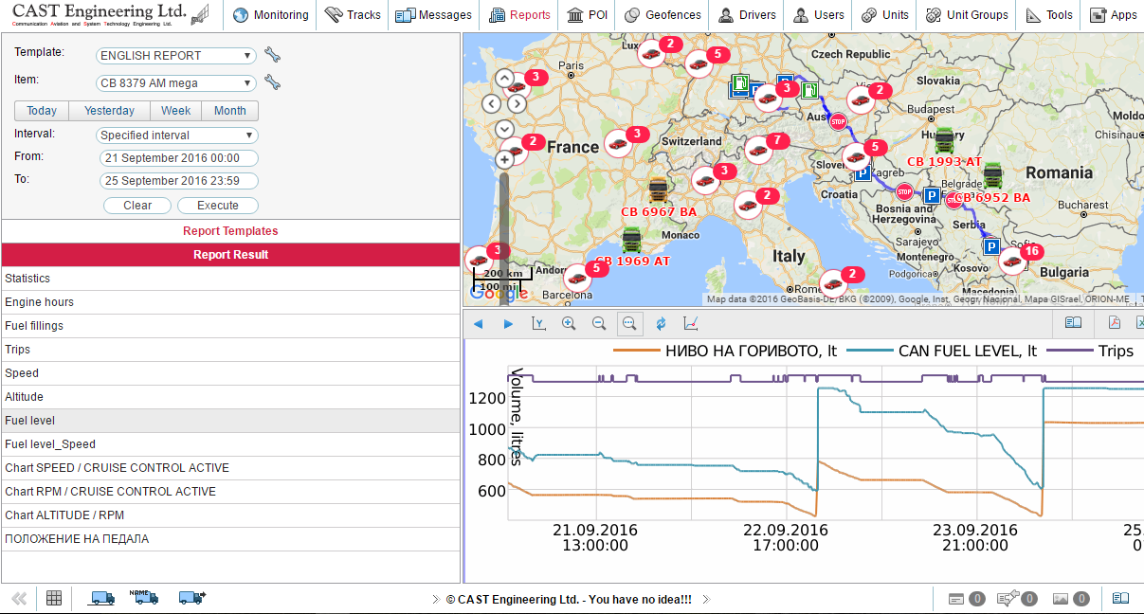Export the report to PDF
1144x614 pixels.
(x=1116, y=323)
